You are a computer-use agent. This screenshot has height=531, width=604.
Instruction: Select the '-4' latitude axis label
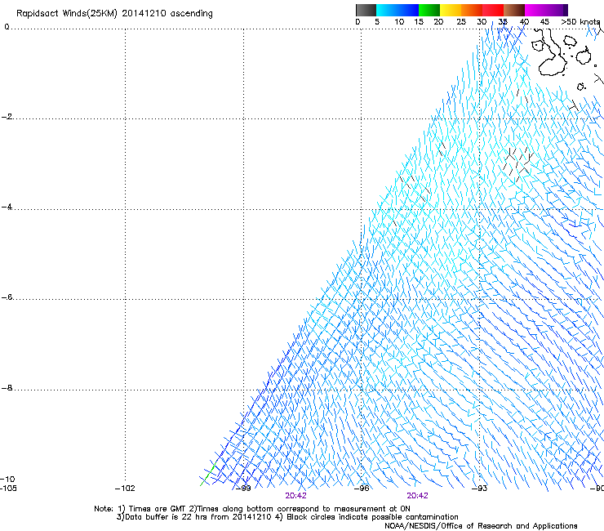click(x=7, y=207)
